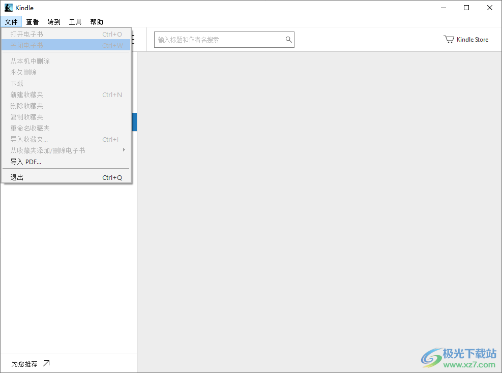Minimize the Kindle window
This screenshot has height=373, width=502.
[444, 8]
